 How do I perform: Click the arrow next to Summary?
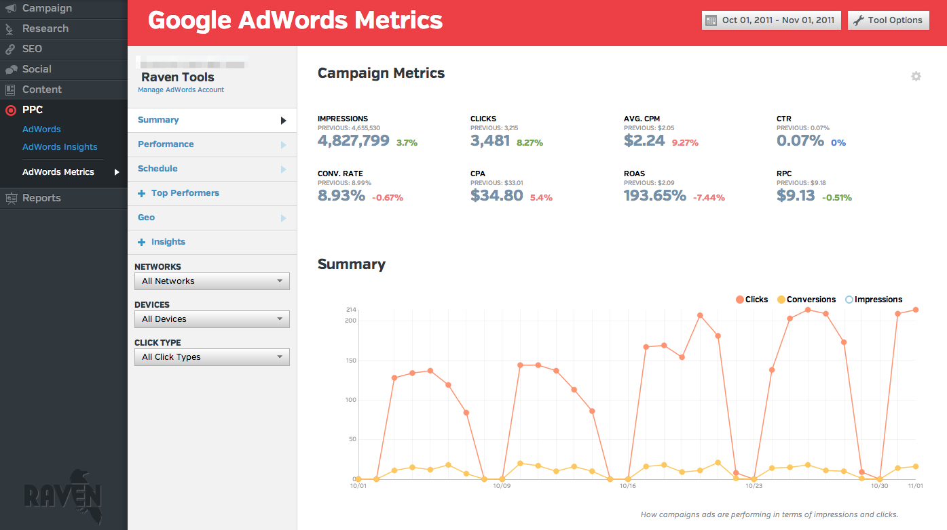coord(283,121)
